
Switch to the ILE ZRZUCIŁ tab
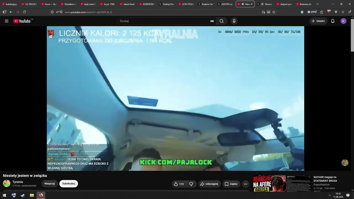29,4
